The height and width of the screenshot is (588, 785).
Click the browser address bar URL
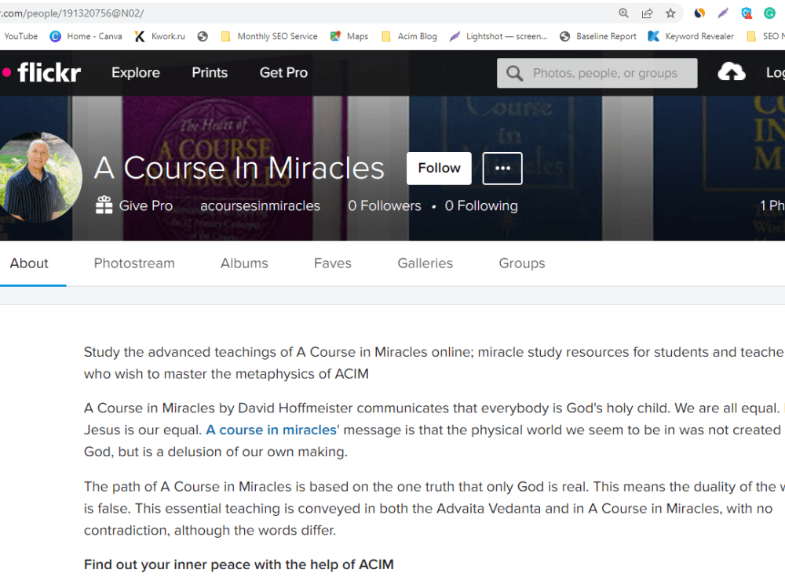[72, 13]
